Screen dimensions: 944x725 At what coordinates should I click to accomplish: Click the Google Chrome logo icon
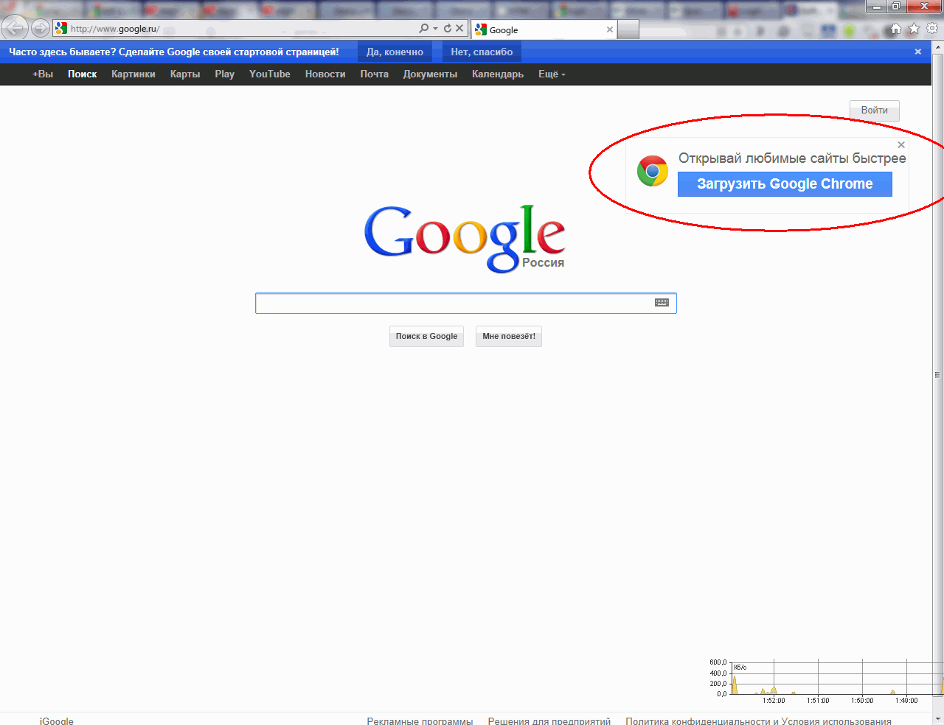click(x=653, y=171)
